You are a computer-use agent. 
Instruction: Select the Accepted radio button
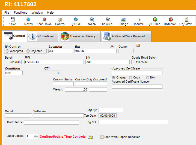coord(7,51)
